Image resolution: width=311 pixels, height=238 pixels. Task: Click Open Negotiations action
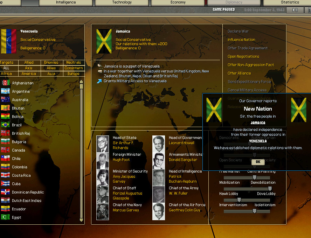pos(243,56)
